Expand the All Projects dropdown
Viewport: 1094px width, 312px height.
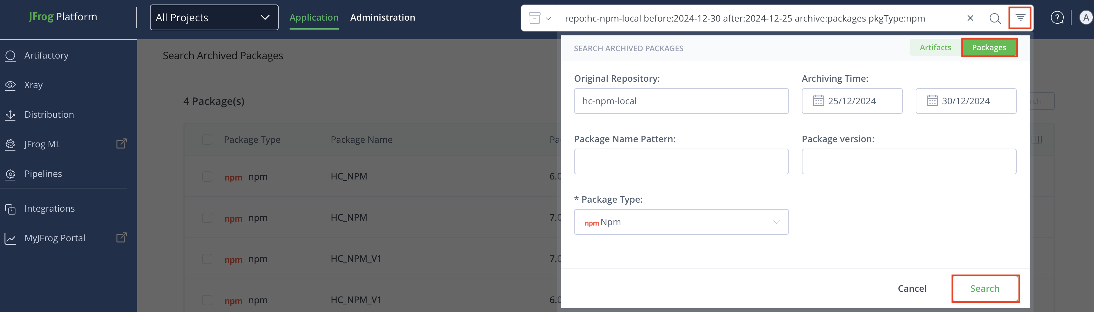coord(214,17)
